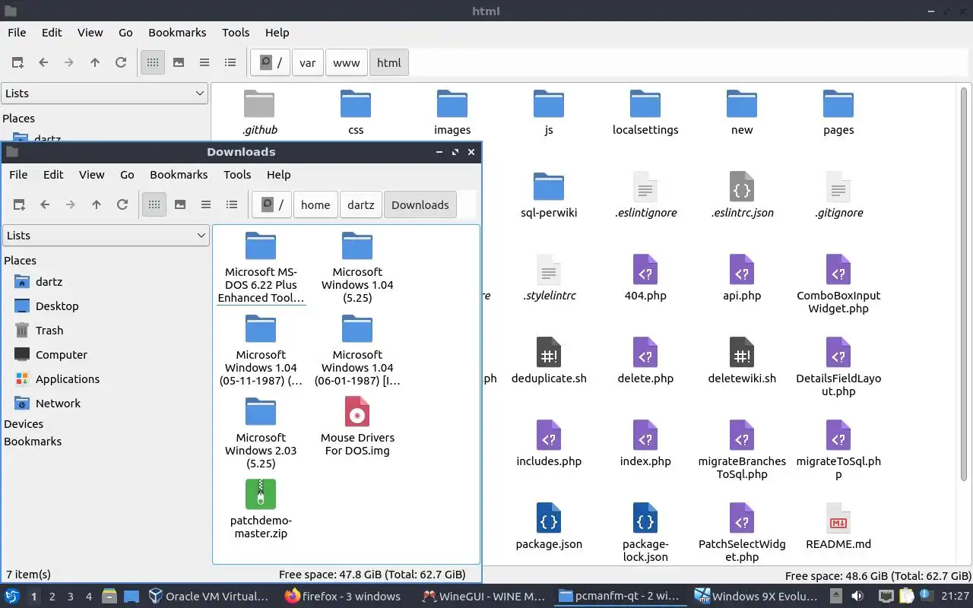This screenshot has width=973, height=608.
Task: Select the sql-perwiki folder
Action: tap(549, 195)
